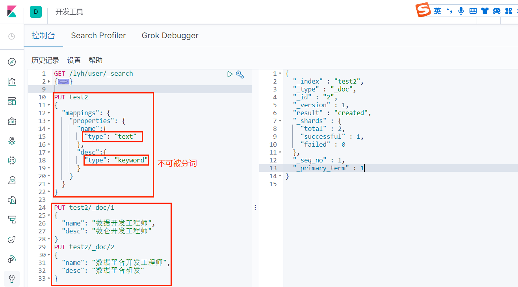Image resolution: width=518 pixels, height=287 pixels.
Task: Send the request with the green play icon
Action: (x=230, y=74)
